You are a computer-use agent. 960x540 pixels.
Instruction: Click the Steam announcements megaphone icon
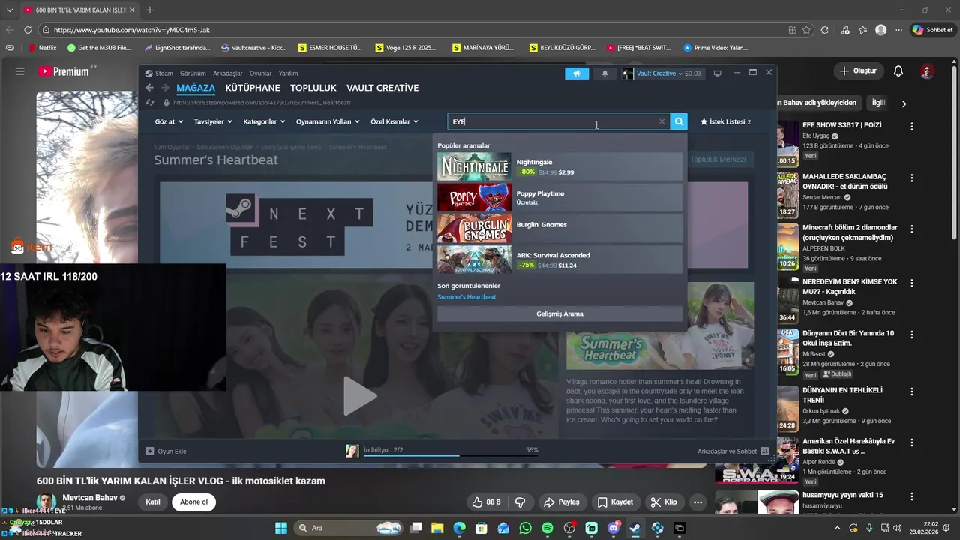pos(577,73)
